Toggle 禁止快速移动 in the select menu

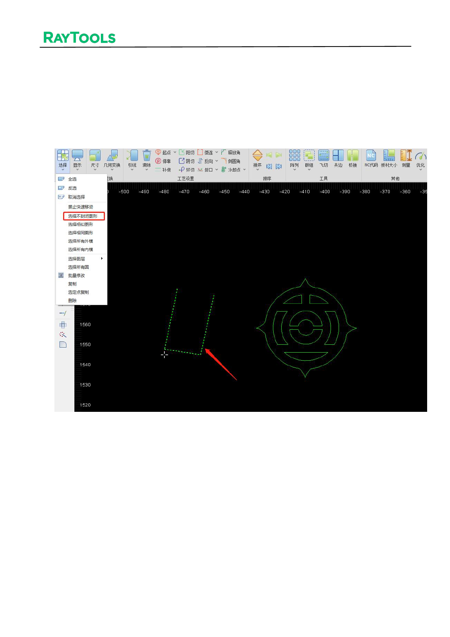click(x=81, y=207)
